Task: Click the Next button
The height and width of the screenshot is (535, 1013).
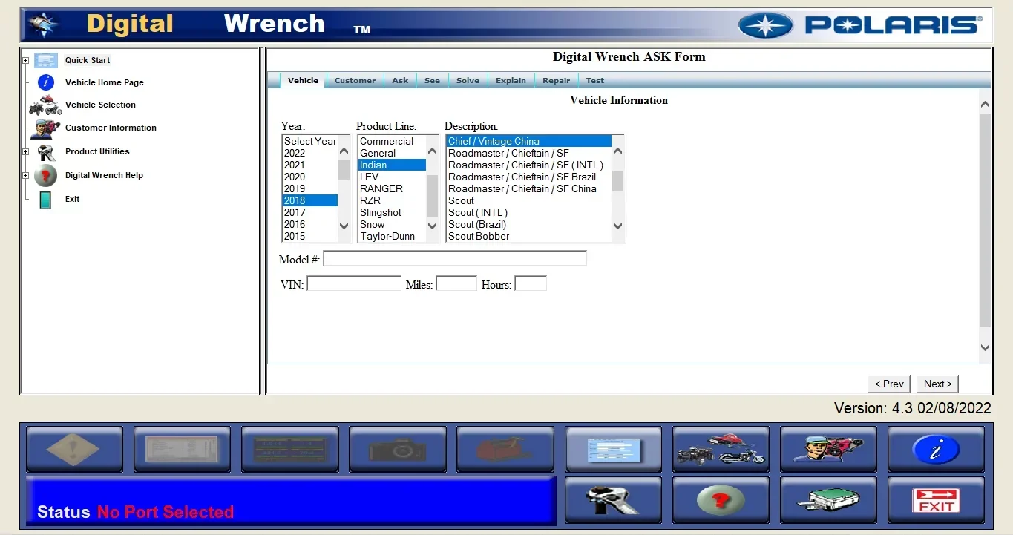Action: click(937, 384)
